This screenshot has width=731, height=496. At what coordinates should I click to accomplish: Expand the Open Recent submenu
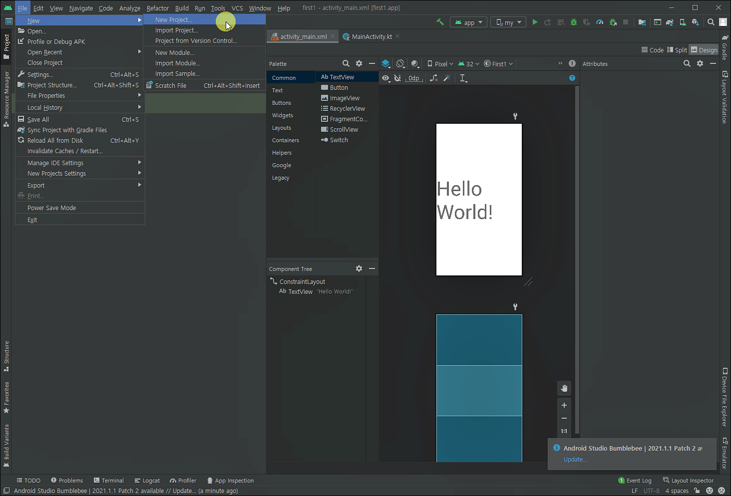pos(80,52)
